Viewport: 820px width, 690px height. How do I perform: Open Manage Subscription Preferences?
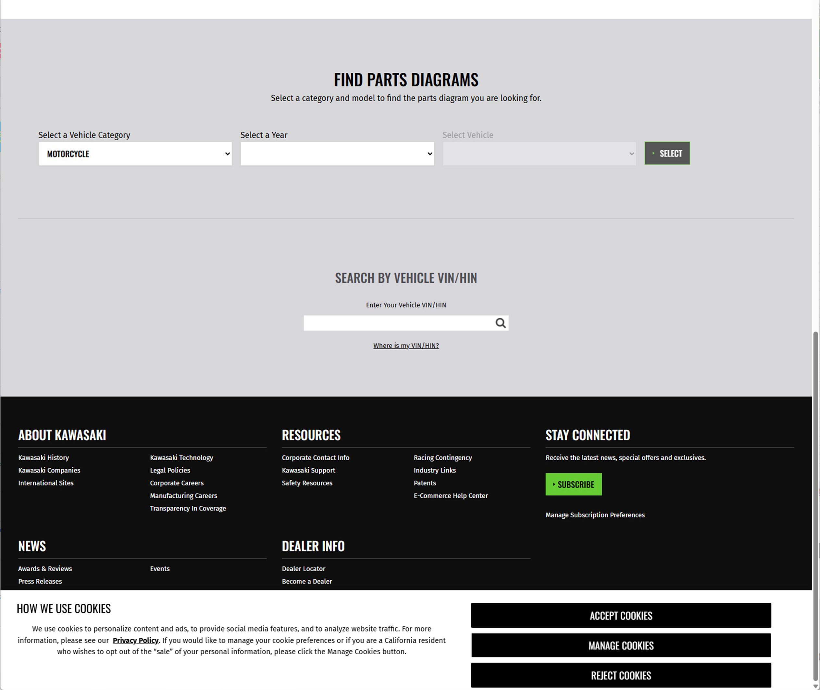[x=595, y=515]
